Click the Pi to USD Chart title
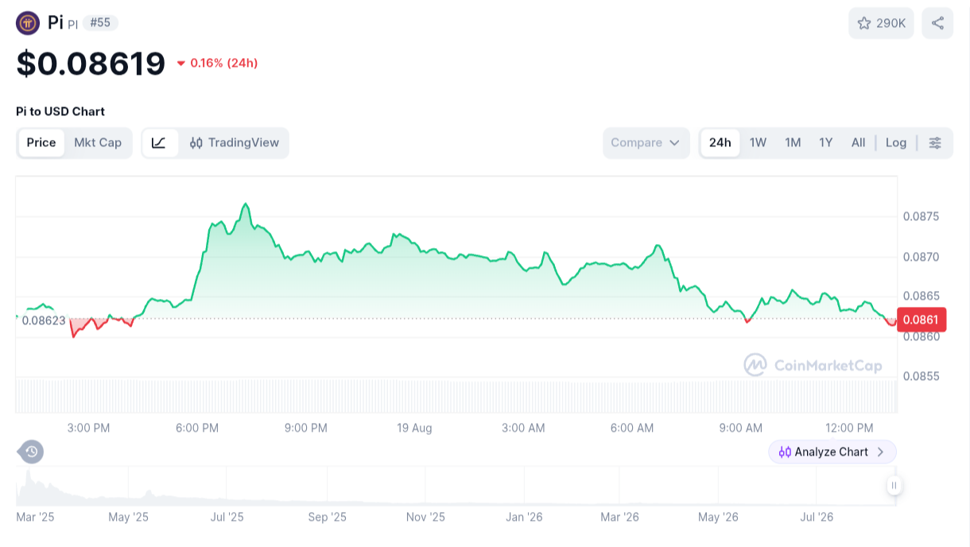 coord(60,111)
